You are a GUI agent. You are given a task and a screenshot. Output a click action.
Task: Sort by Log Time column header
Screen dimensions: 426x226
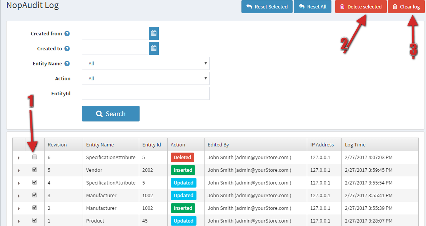tap(355, 145)
